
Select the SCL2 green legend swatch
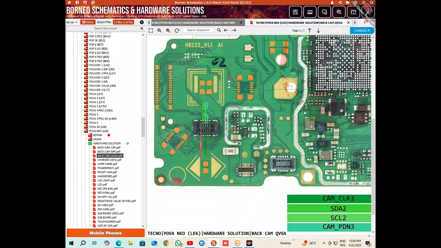pos(329,218)
